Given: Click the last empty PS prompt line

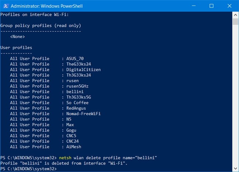Looking at the screenshot, I should pyautogui.click(x=28, y=169).
